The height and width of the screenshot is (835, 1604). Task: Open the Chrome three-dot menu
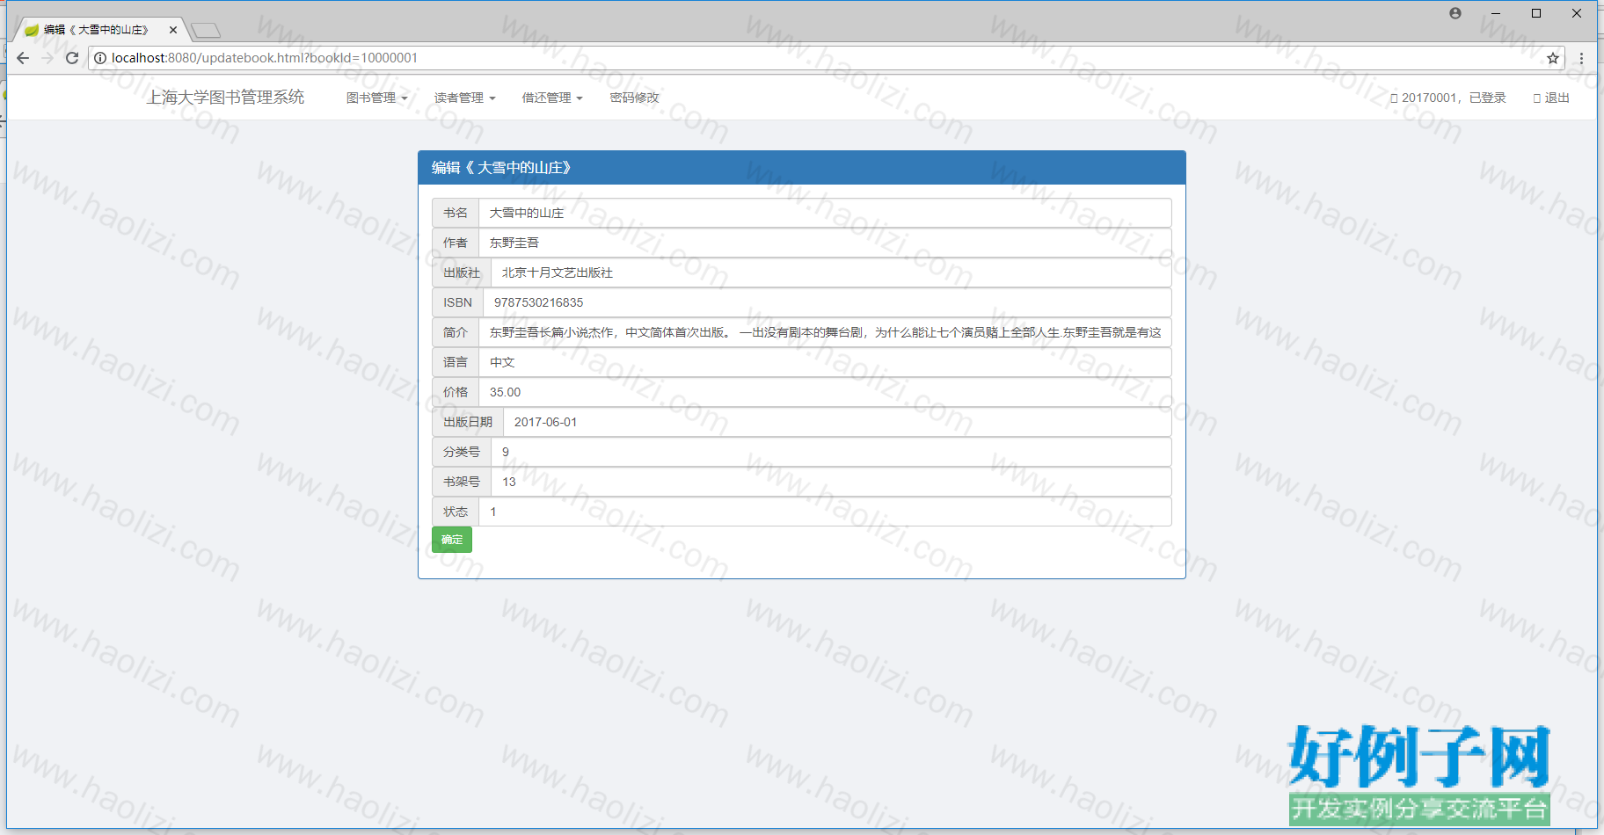[x=1581, y=58]
